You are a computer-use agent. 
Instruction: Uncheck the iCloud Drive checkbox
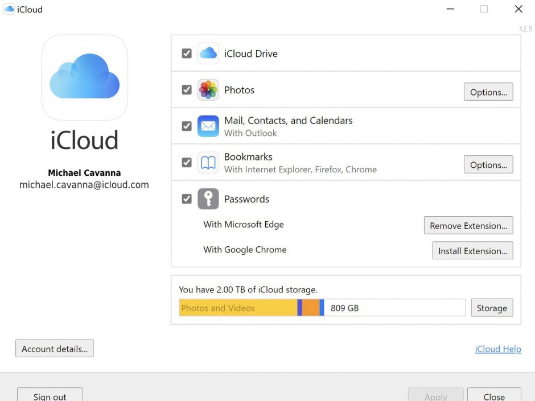pos(187,53)
